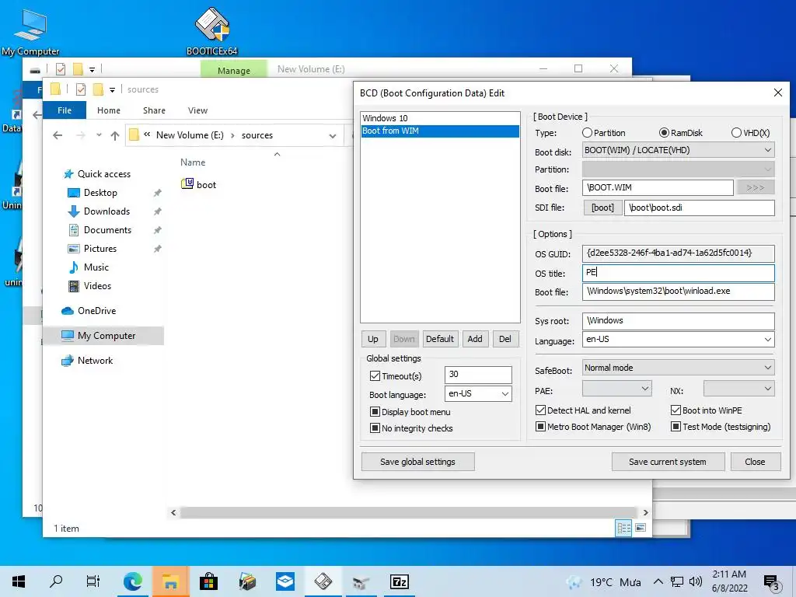Open Microsoft Store from the taskbar

coord(208,581)
